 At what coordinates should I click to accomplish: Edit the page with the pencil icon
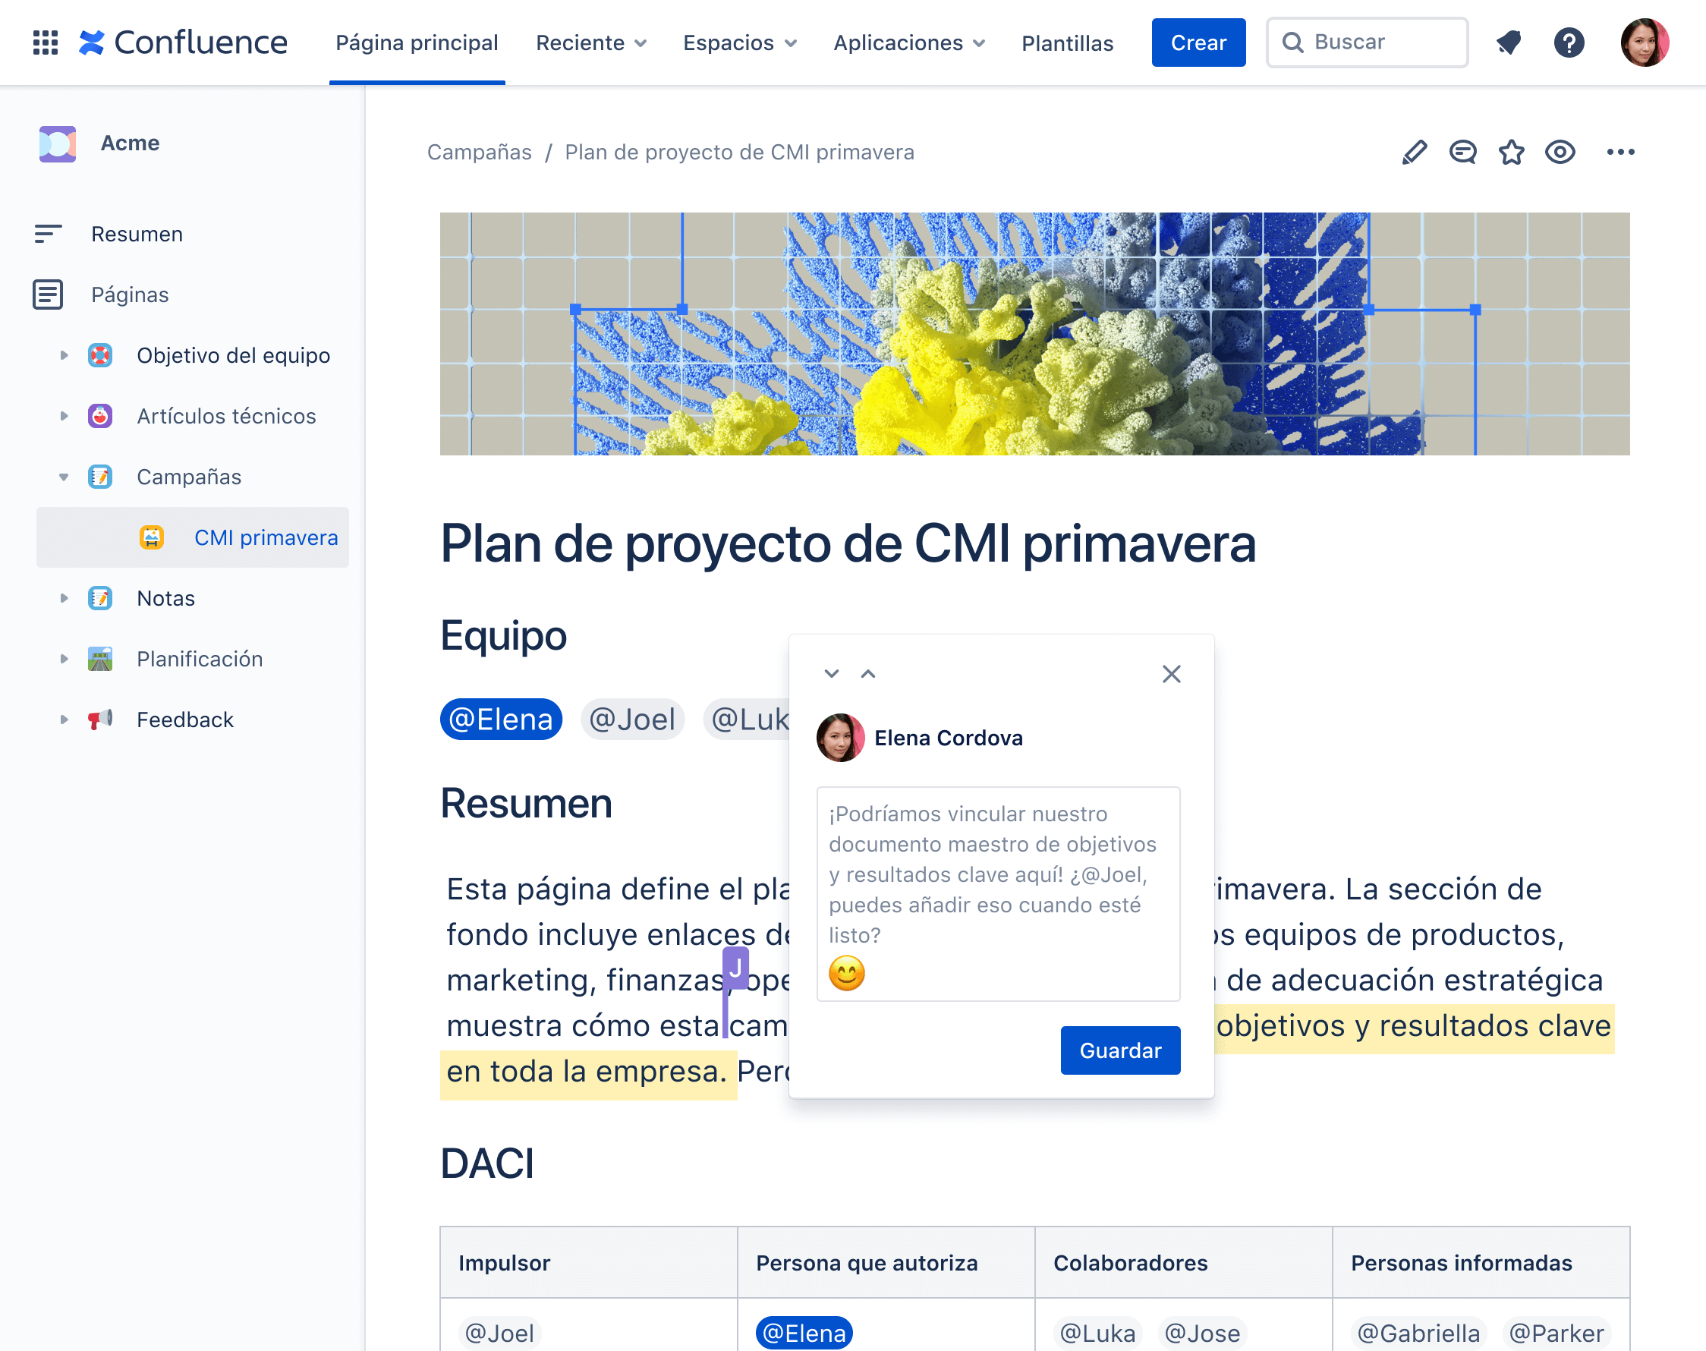(1414, 152)
